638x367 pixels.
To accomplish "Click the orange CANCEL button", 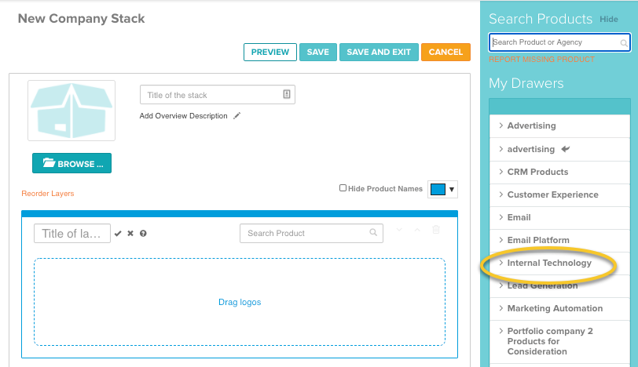I will click(445, 52).
